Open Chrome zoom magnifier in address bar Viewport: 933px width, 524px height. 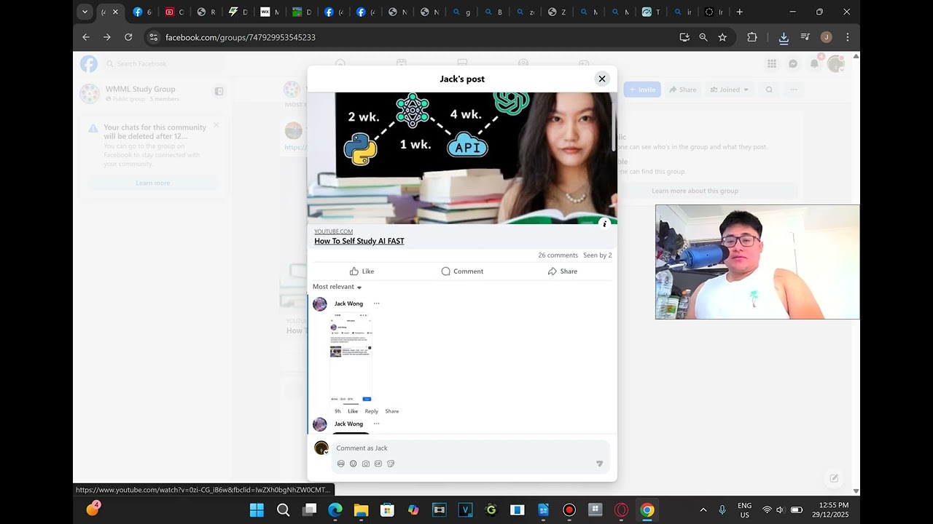[x=703, y=37]
